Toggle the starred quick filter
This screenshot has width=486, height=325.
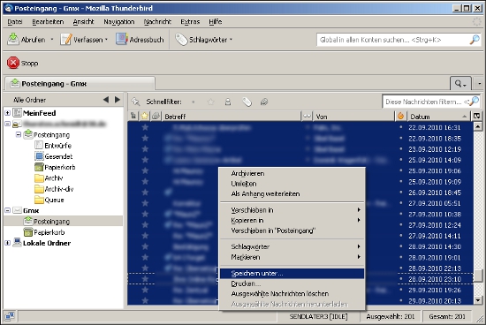point(211,102)
